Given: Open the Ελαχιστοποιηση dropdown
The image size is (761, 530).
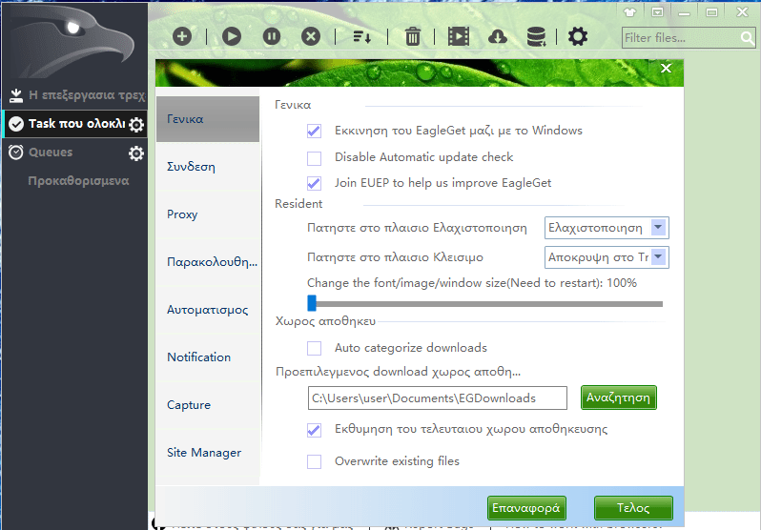Looking at the screenshot, I should coord(607,228).
